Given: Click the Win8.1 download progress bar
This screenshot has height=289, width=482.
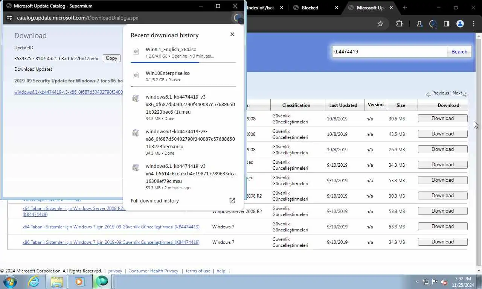Looking at the screenshot, I should pyautogui.click(x=183, y=62).
